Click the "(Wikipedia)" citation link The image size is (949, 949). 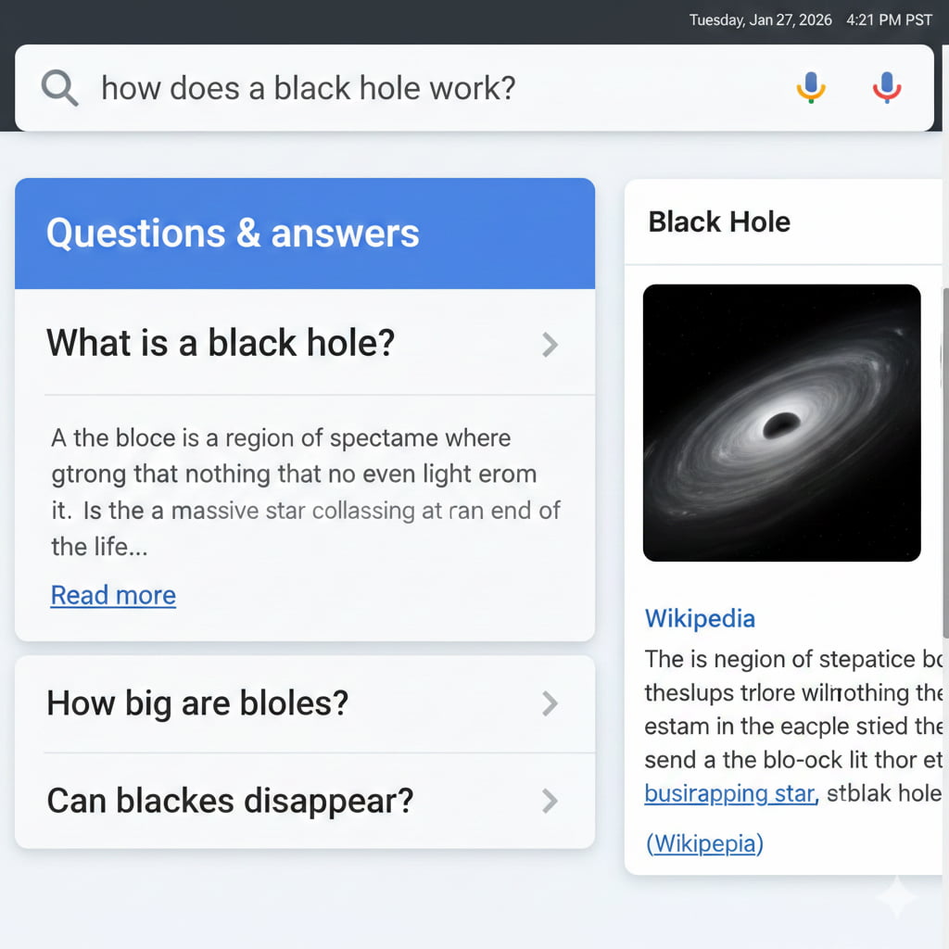coord(703,843)
